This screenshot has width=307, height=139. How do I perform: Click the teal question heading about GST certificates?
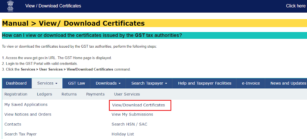92,35
